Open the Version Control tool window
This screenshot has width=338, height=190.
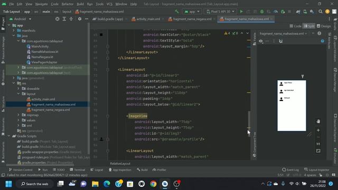click(21, 170)
